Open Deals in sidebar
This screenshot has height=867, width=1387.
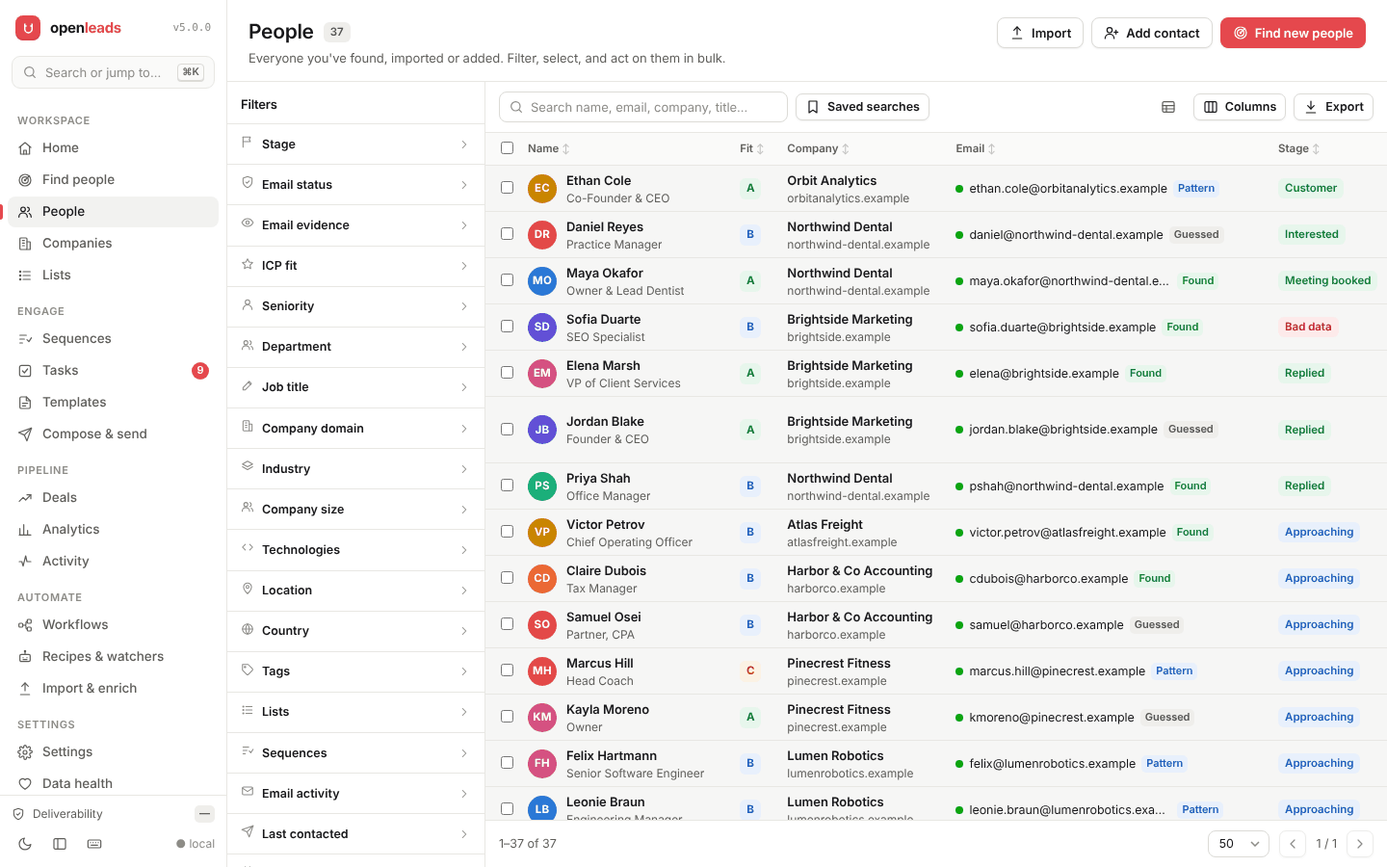pos(113,497)
